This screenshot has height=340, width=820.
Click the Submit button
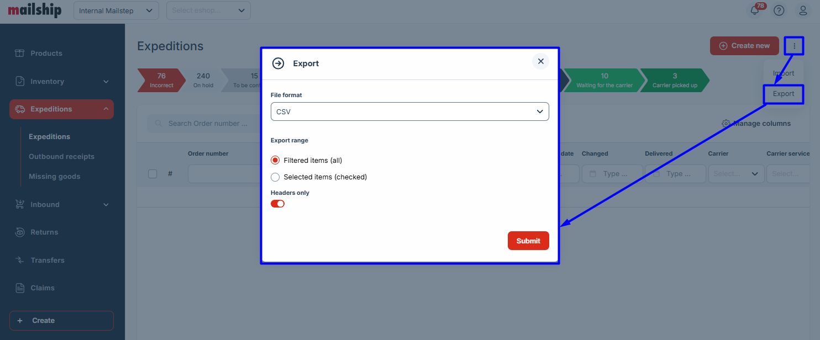point(528,241)
